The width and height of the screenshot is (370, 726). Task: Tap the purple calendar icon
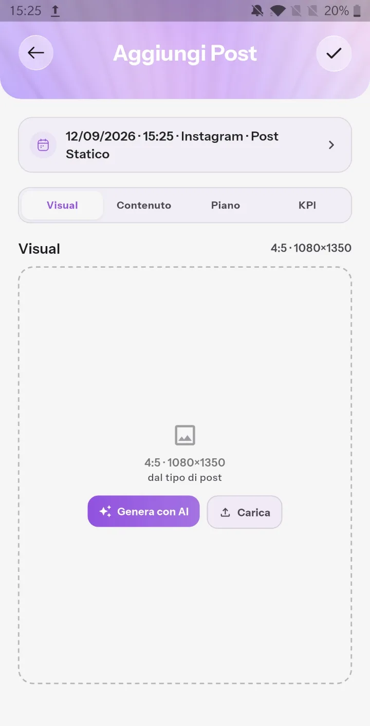[43, 145]
